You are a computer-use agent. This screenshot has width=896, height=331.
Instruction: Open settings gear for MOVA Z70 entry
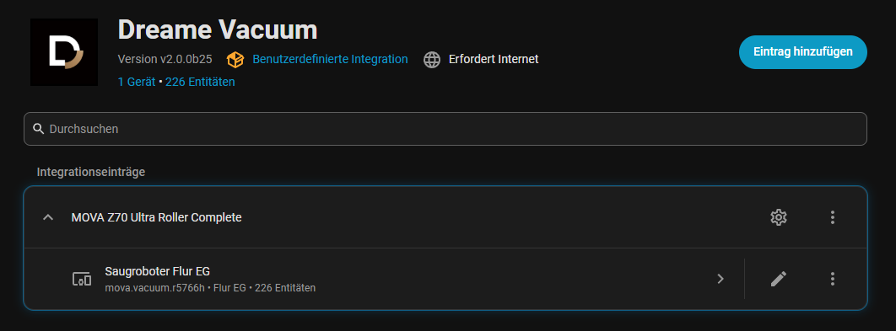(x=778, y=216)
